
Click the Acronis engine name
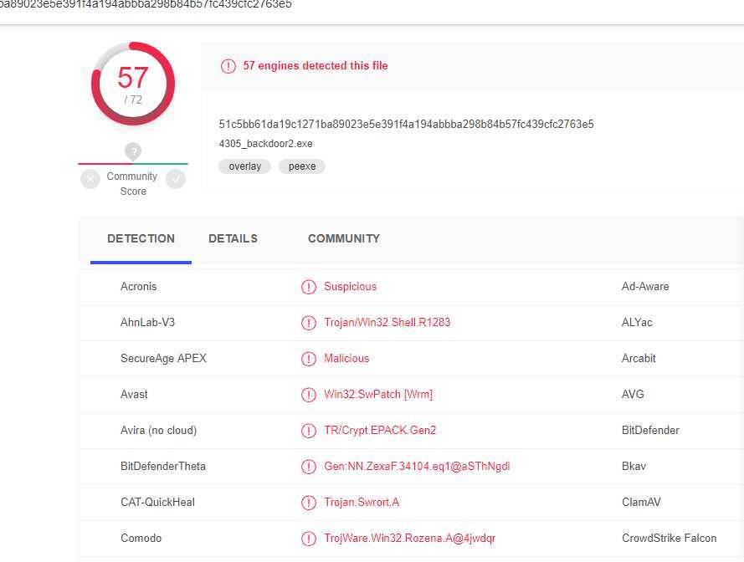click(x=139, y=287)
